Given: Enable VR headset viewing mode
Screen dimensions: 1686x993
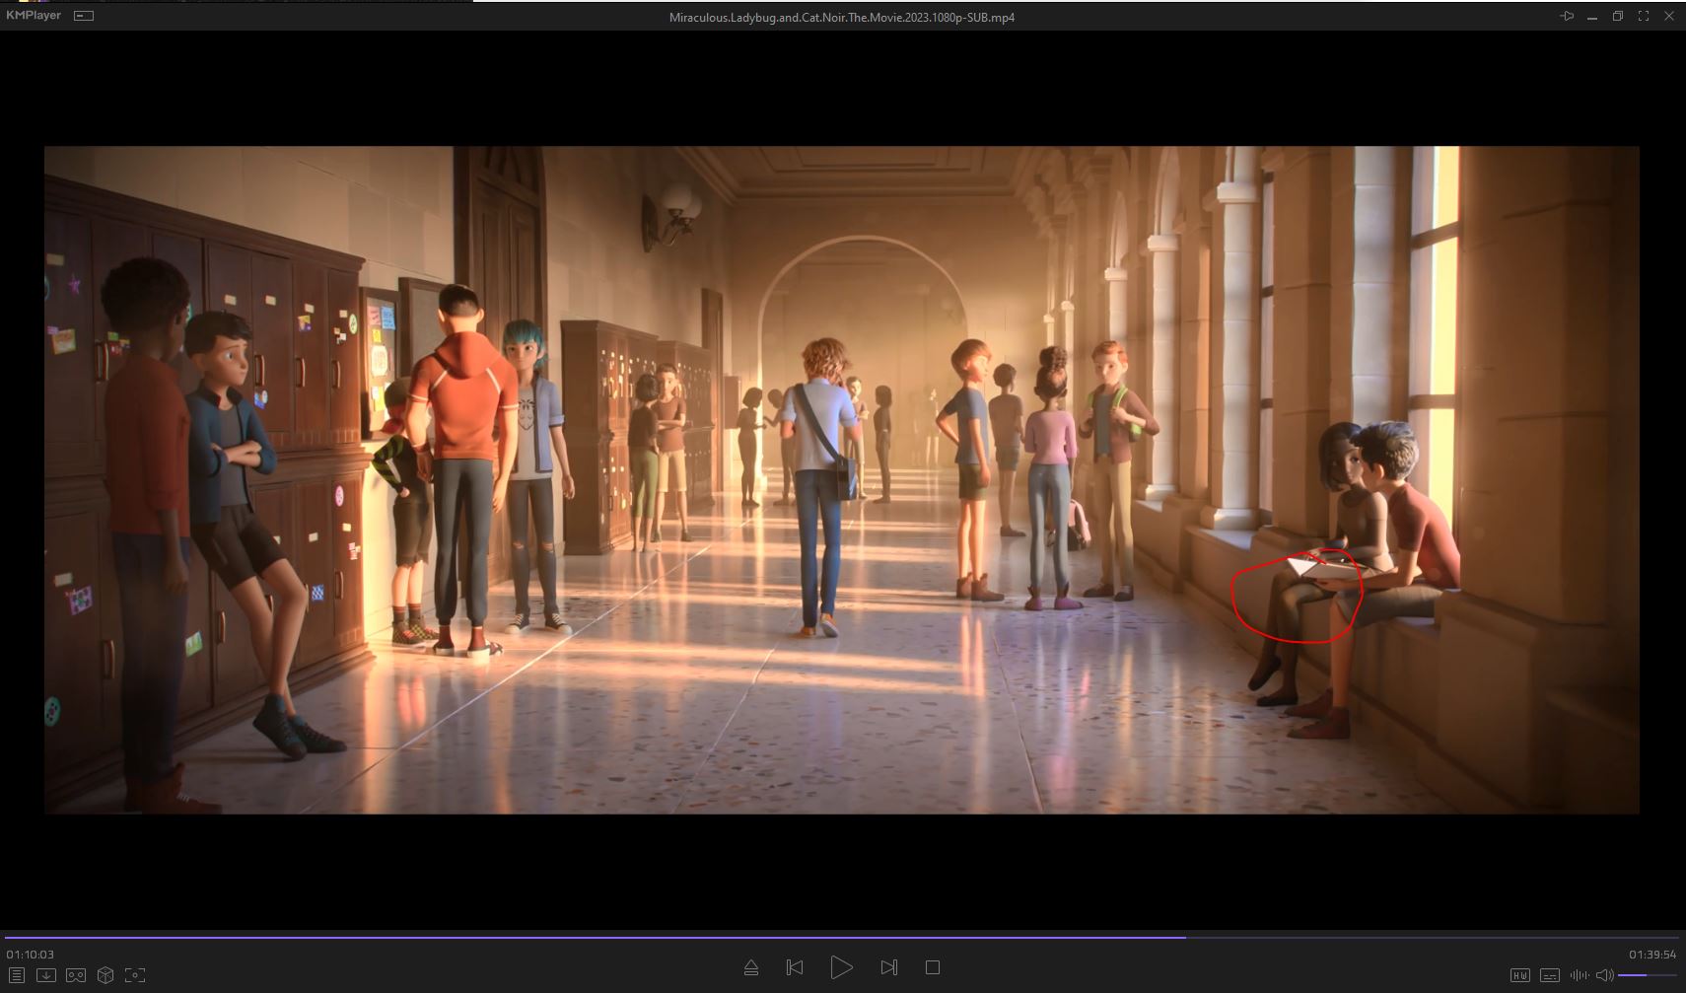Looking at the screenshot, I should [76, 975].
